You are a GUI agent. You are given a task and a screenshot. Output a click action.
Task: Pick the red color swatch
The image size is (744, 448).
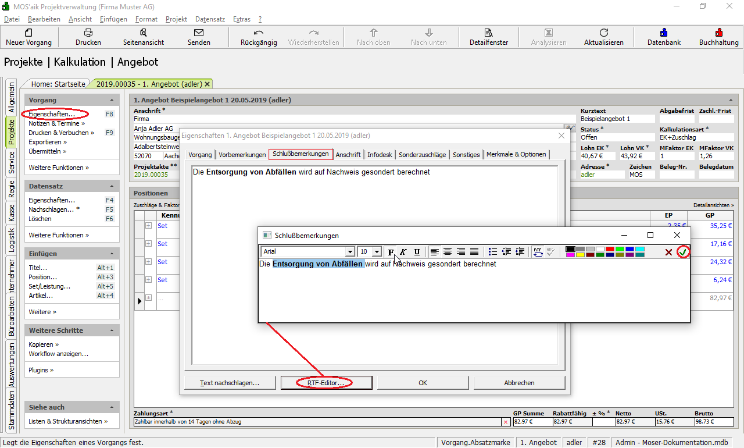tap(610, 249)
